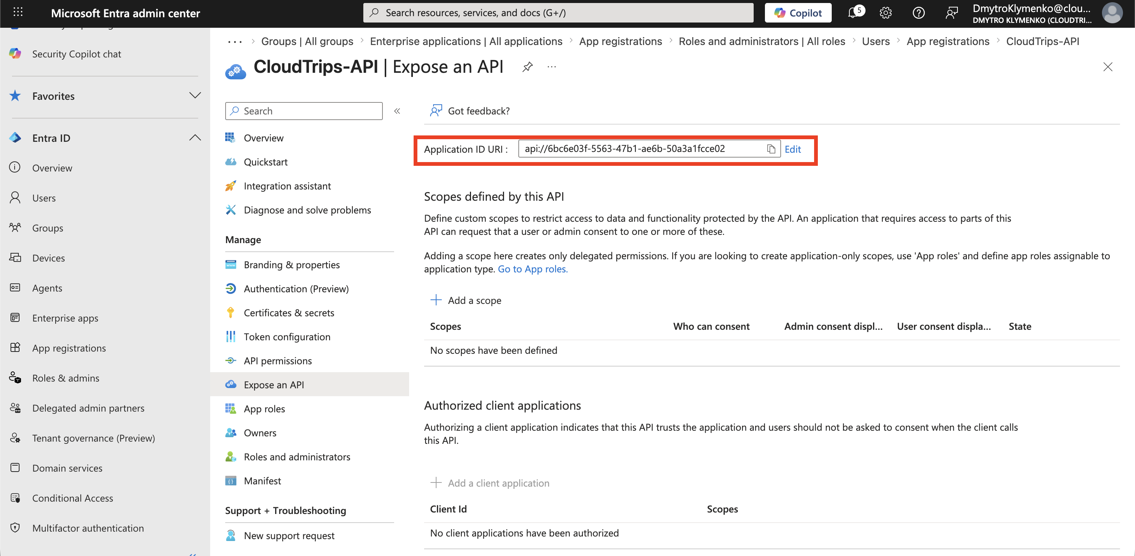
Task: Open App roles icon
Action: (x=231, y=409)
